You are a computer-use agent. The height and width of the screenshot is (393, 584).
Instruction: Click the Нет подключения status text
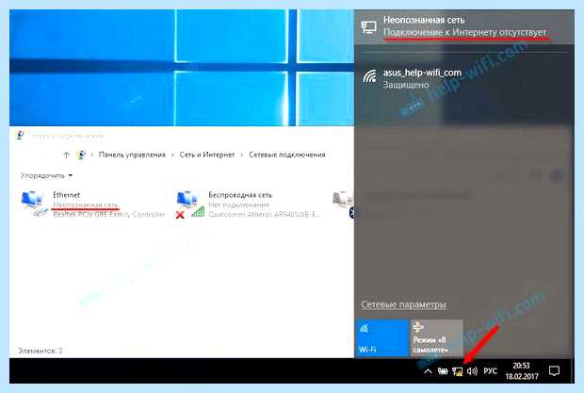238,205
